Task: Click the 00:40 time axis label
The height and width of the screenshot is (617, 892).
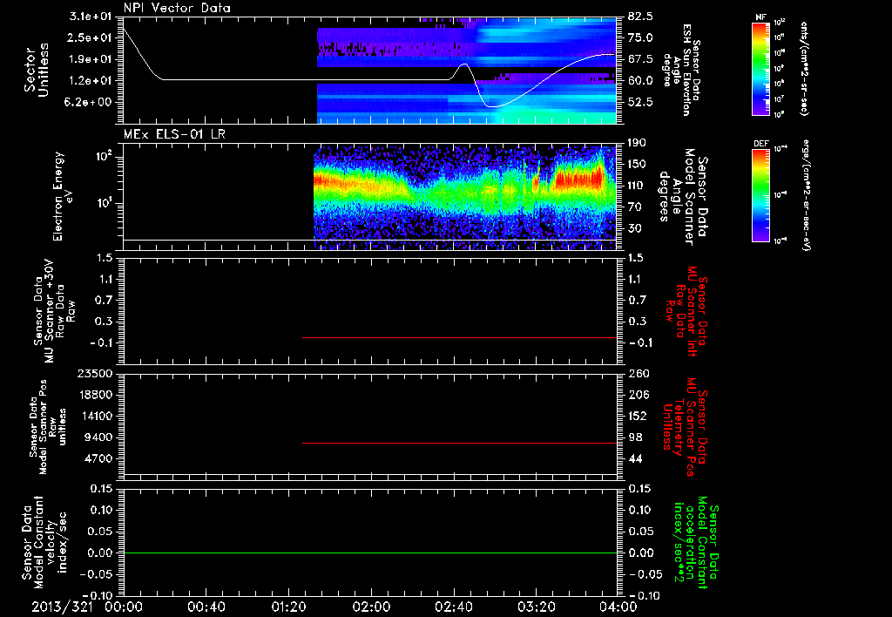Action: tap(206, 607)
